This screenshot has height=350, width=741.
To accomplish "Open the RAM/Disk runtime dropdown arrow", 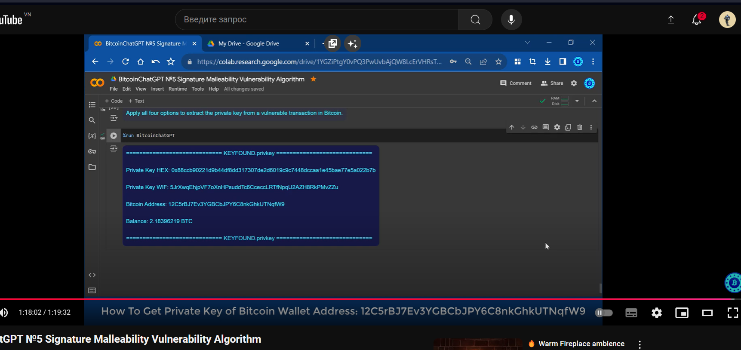I will (577, 101).
